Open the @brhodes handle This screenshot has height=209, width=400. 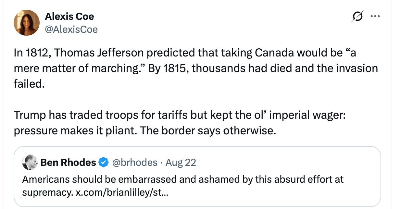[134, 162]
